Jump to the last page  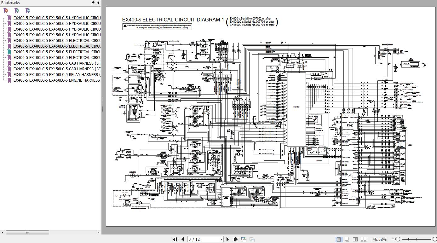pyautogui.click(x=235, y=240)
